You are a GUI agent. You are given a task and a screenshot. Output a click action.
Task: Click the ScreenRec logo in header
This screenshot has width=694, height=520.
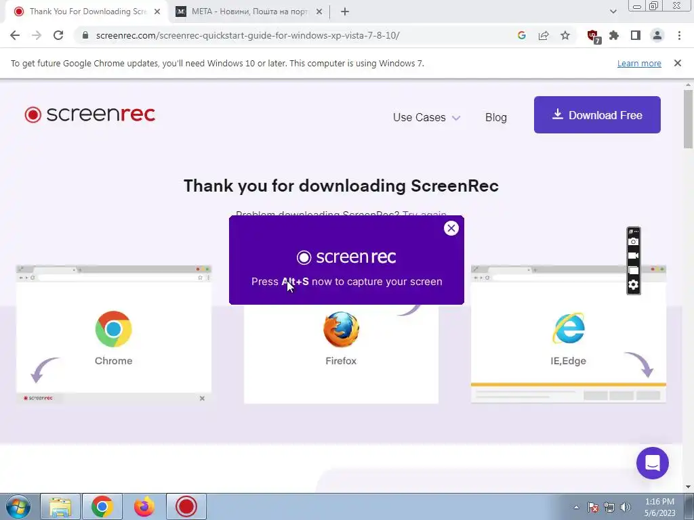pyautogui.click(x=90, y=114)
